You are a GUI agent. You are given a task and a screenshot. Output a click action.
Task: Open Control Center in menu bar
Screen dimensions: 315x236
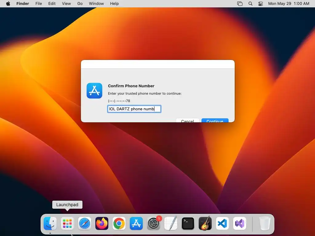261,4
